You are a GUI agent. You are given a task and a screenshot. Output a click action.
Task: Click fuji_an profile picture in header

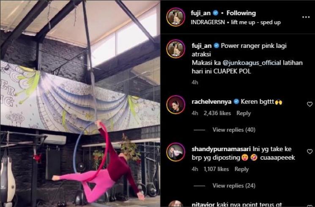pos(175,17)
